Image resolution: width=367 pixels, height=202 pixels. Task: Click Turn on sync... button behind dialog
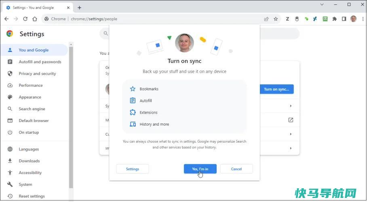click(x=276, y=89)
